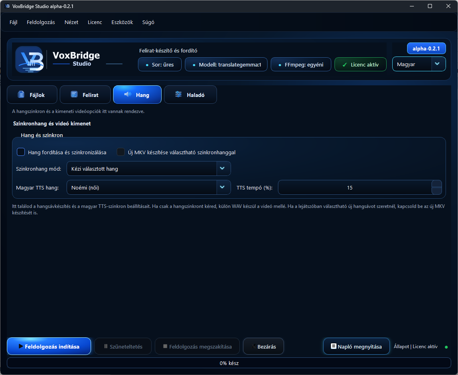This screenshot has height=375, width=458.
Task: Click the checkmark icon in Licenc aktív
Action: coord(345,65)
